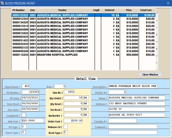Click the PO Number column header
Screen dimensions: 172x138
(x=19, y=10)
